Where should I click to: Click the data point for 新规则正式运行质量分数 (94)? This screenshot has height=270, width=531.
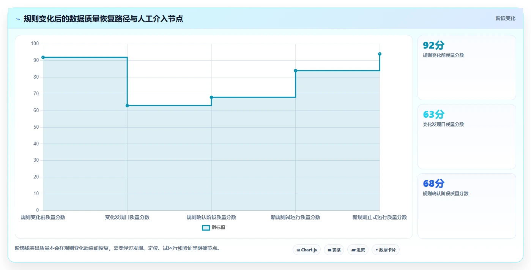coord(380,54)
